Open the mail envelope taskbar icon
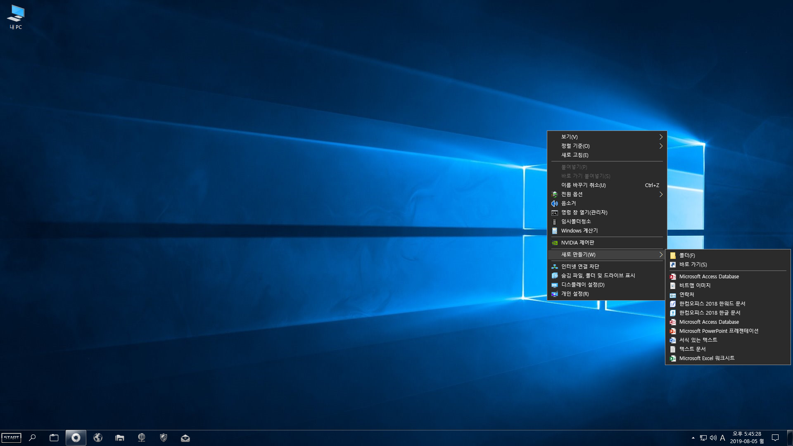Screen dimensions: 793x446 (x=185, y=438)
